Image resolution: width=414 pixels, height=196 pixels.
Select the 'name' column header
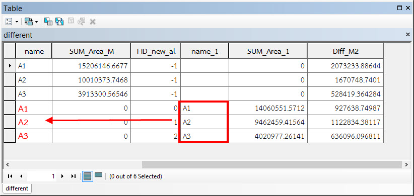tap(34, 51)
